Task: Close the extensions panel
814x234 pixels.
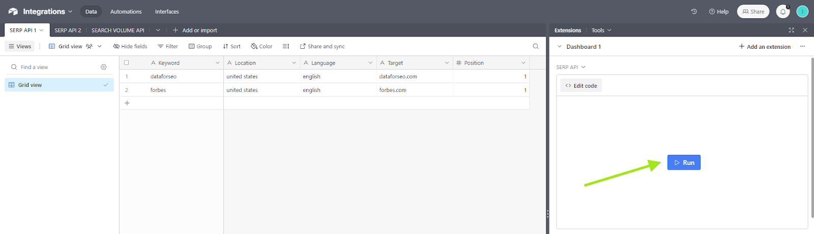Action: 805,30
